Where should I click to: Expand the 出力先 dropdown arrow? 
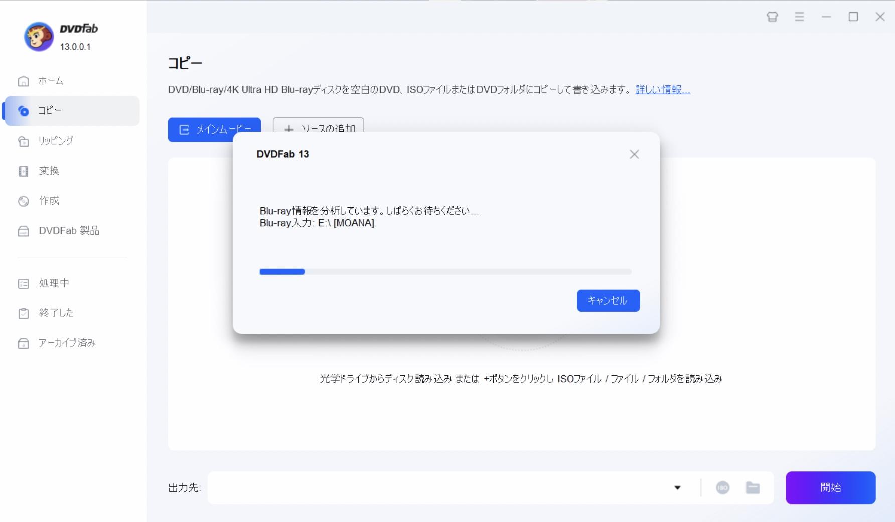tap(677, 487)
